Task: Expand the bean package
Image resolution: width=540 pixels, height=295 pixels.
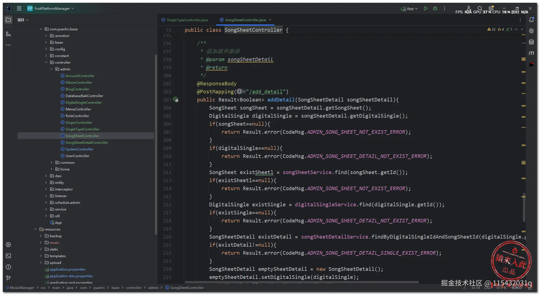Action: coord(46,42)
